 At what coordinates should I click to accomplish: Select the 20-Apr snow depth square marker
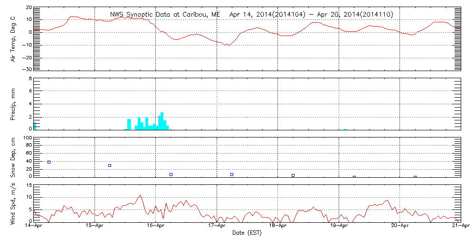(x=415, y=177)
